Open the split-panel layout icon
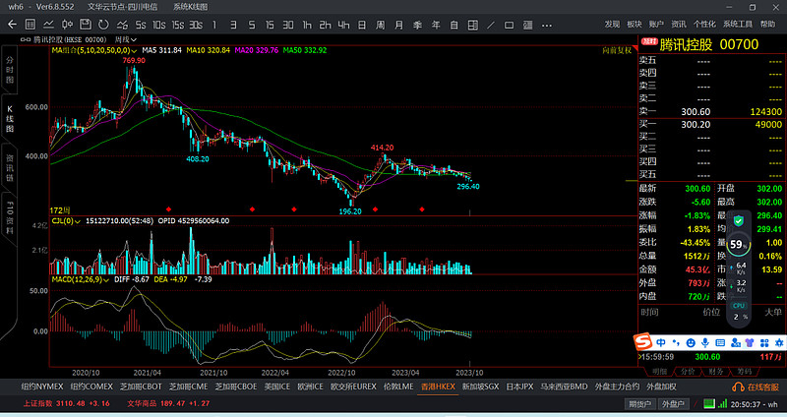This screenshot has height=417, width=787. [x=473, y=25]
